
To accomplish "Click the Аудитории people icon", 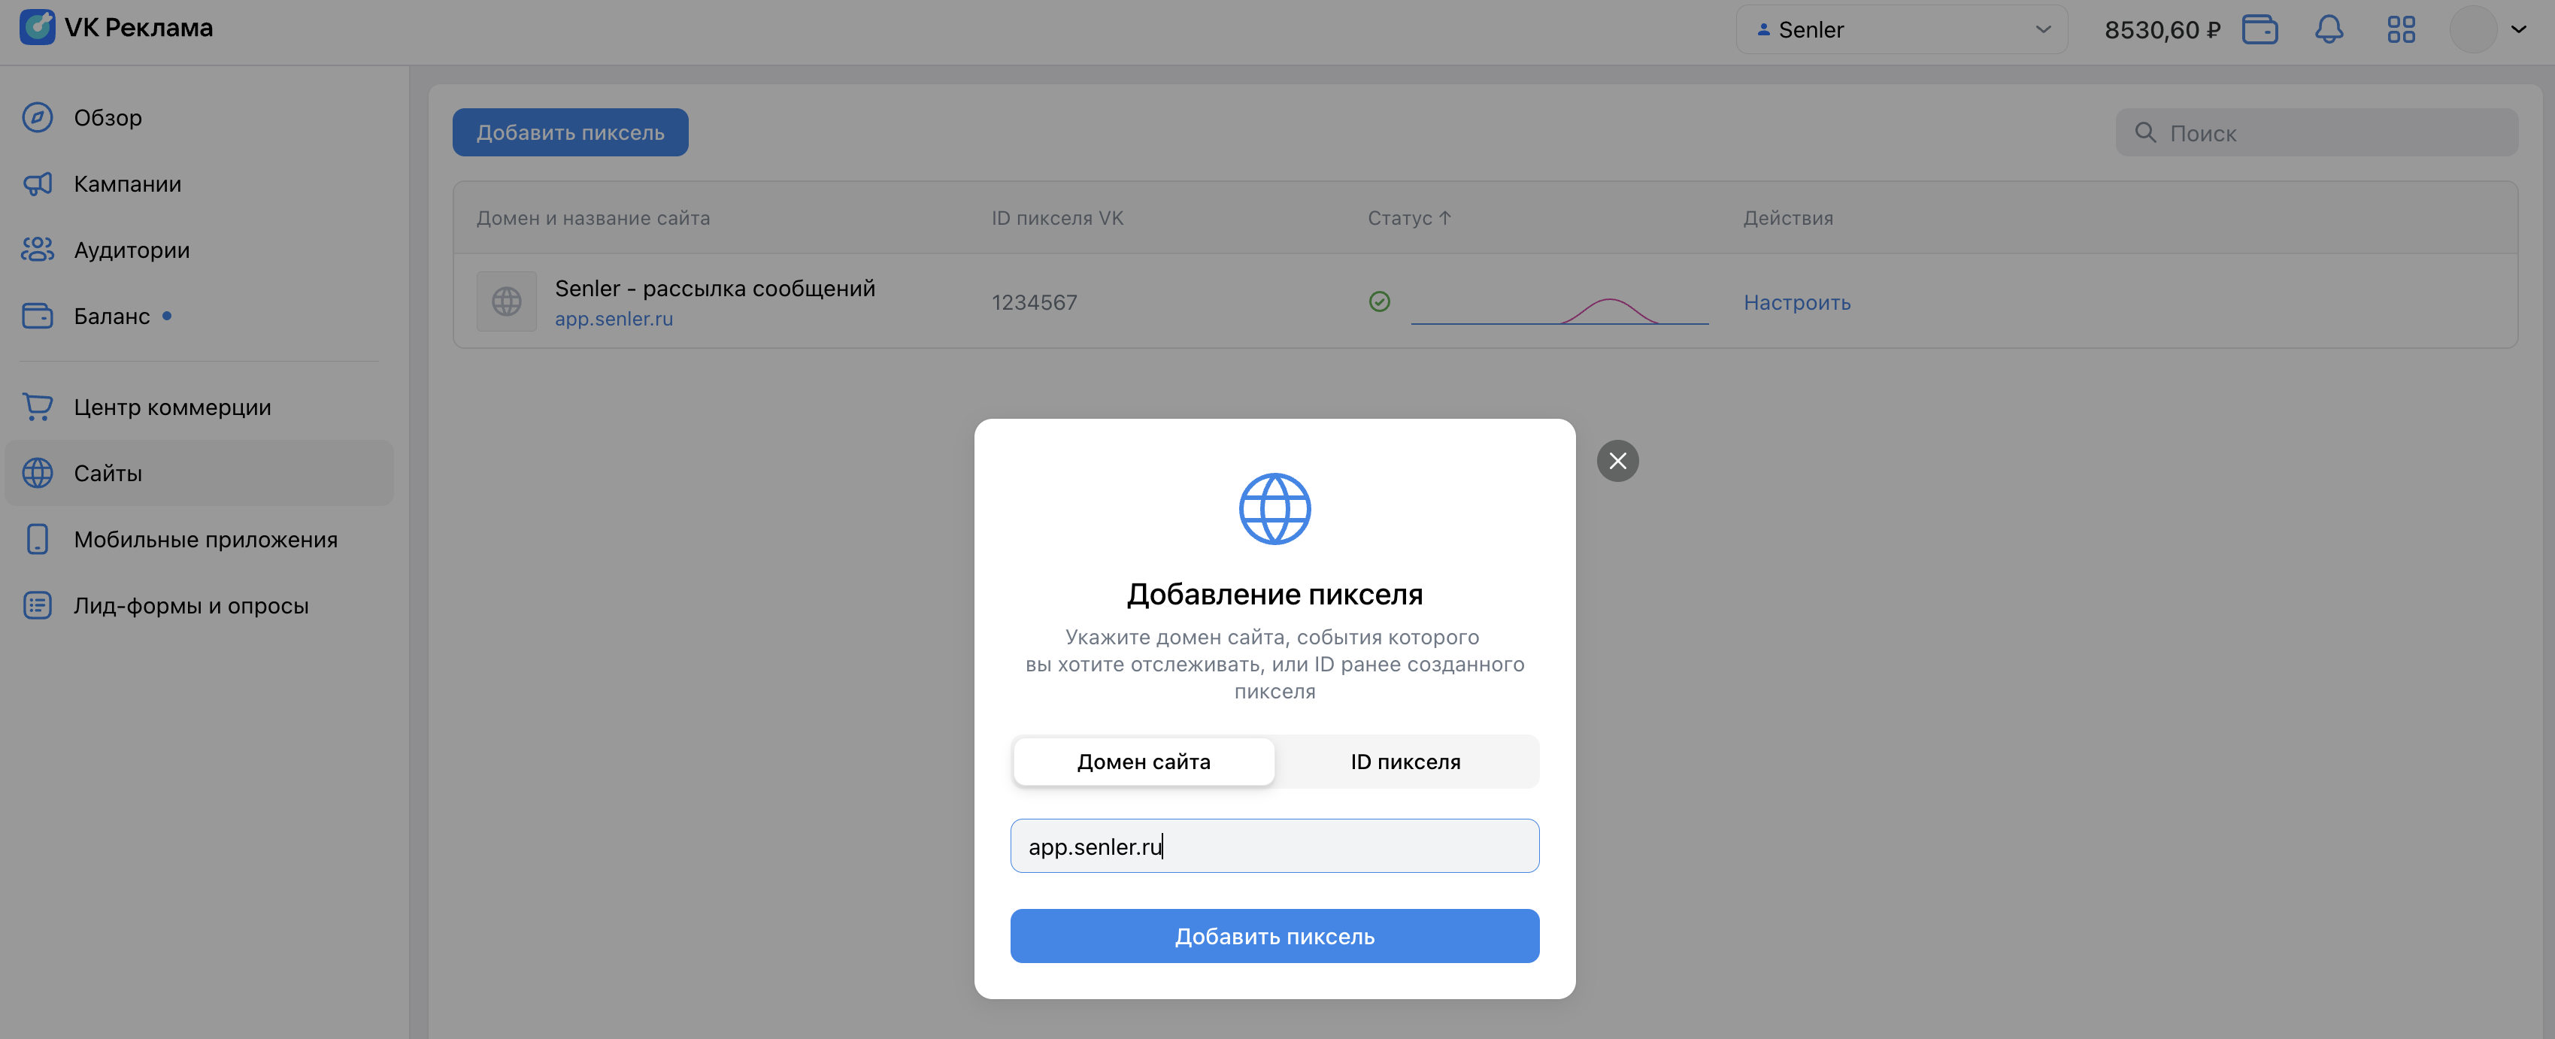I will pos(38,250).
